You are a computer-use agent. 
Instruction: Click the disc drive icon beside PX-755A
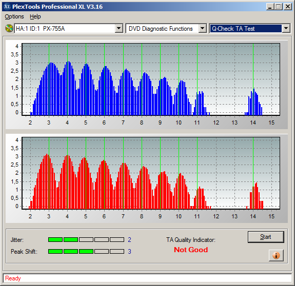[9, 29]
